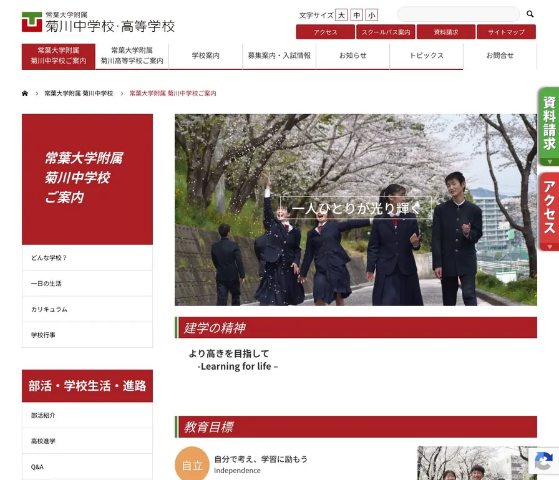This screenshot has width=559, height=480.
Task: Open sidebar link 部活紹介
Action: pos(87,415)
